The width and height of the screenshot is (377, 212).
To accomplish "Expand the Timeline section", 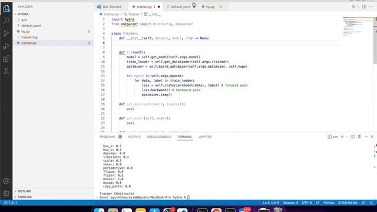I will pos(54,197).
